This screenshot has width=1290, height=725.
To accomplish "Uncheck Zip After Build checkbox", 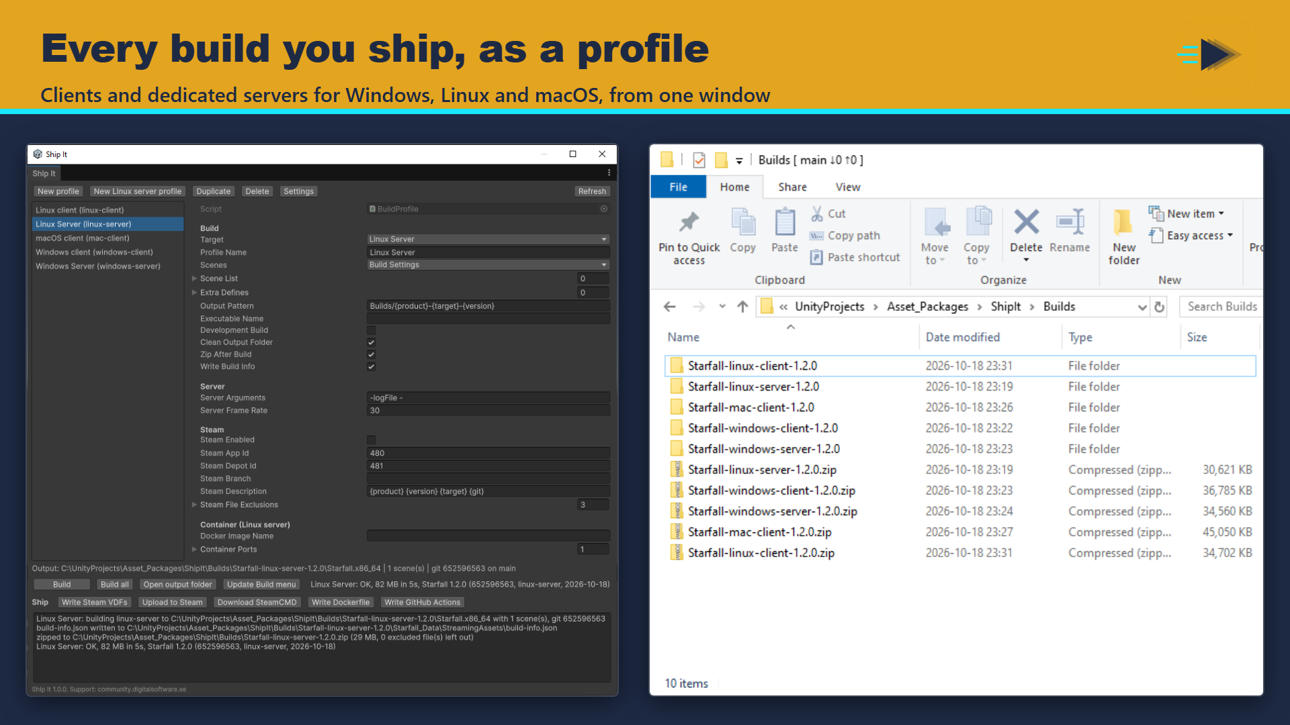I will [371, 354].
